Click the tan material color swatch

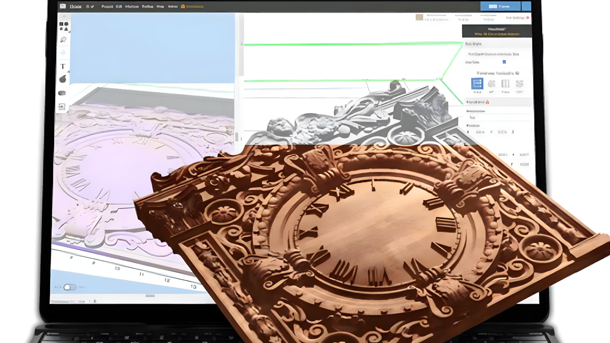[419, 17]
